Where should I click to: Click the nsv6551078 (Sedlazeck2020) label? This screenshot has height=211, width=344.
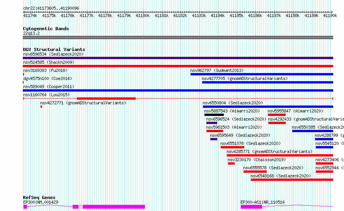[250, 143]
